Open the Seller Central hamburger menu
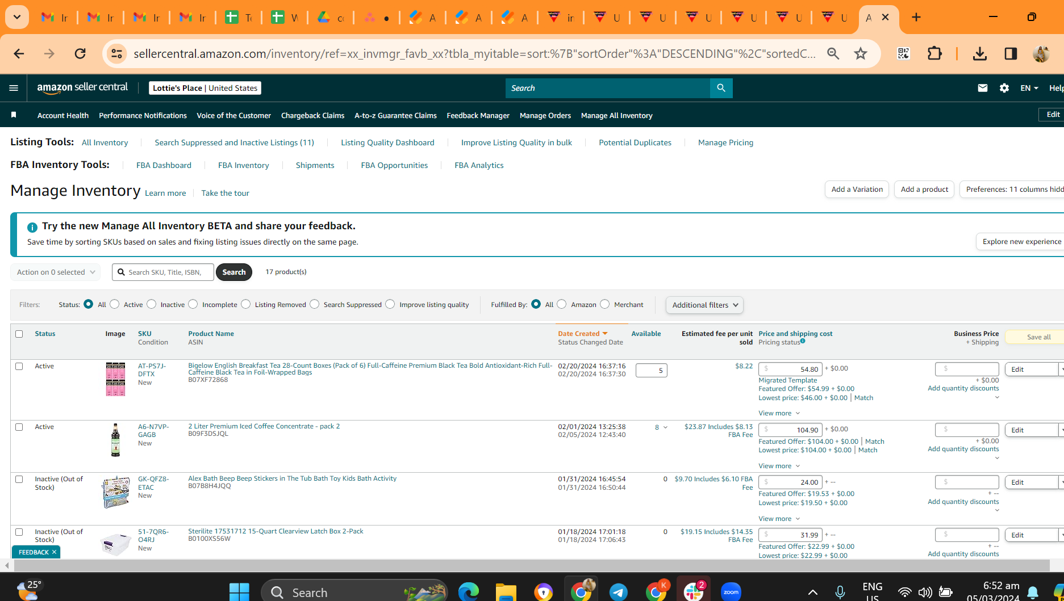 click(x=14, y=88)
